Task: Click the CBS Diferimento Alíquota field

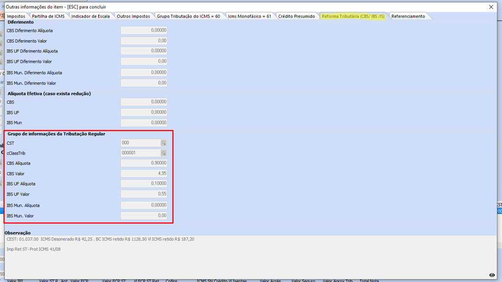Action: click(x=144, y=30)
